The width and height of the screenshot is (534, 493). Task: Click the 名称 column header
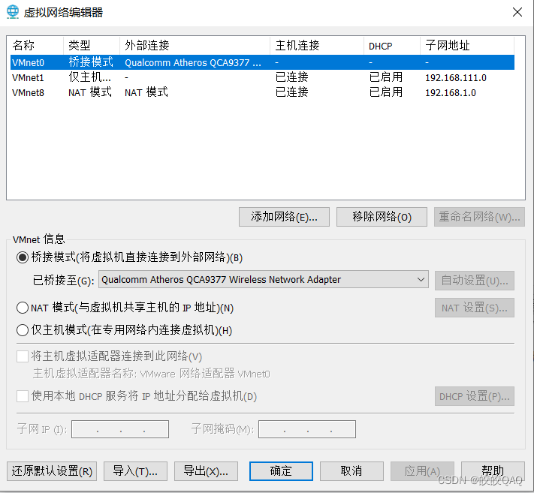pyautogui.click(x=37, y=46)
